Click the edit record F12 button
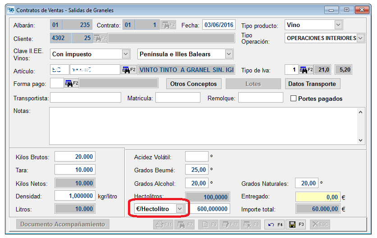Image resolution: width=377 pixels, height=238 pixels. click(x=230, y=225)
